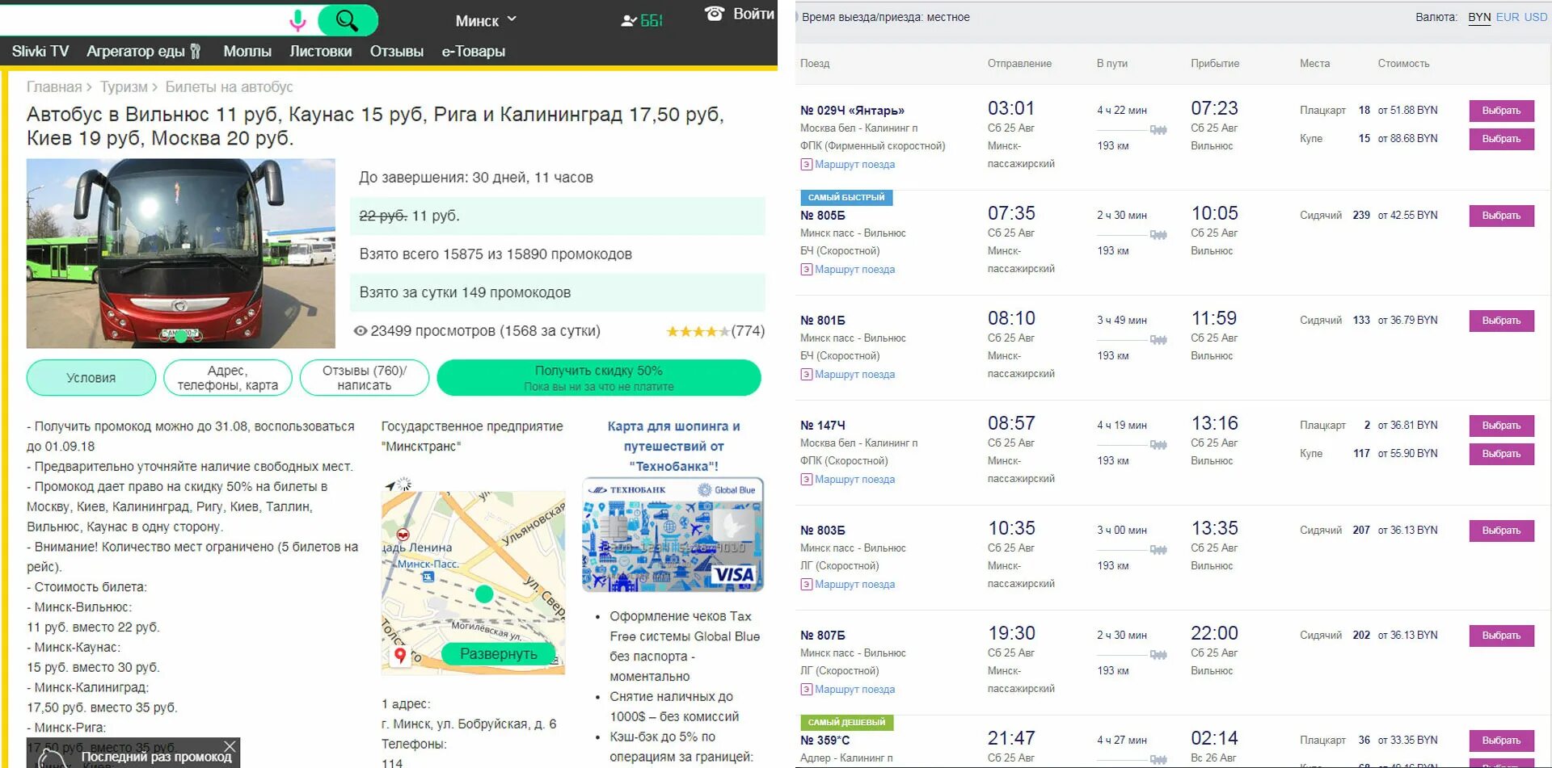Choose Сидячий for train 803Б at 36.13 BYN
The image size is (1552, 768).
[x=1501, y=531]
